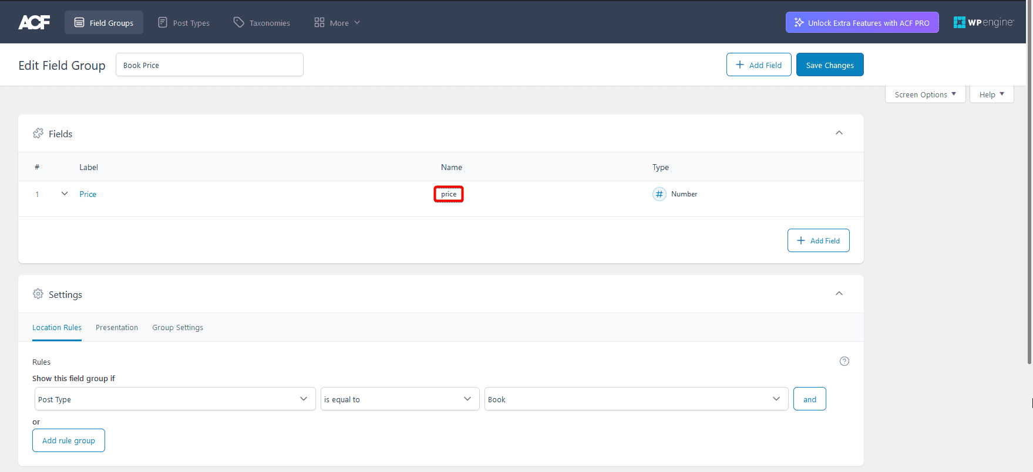1033x472 pixels.
Task: Expand the More dropdown menu
Action: point(337,23)
